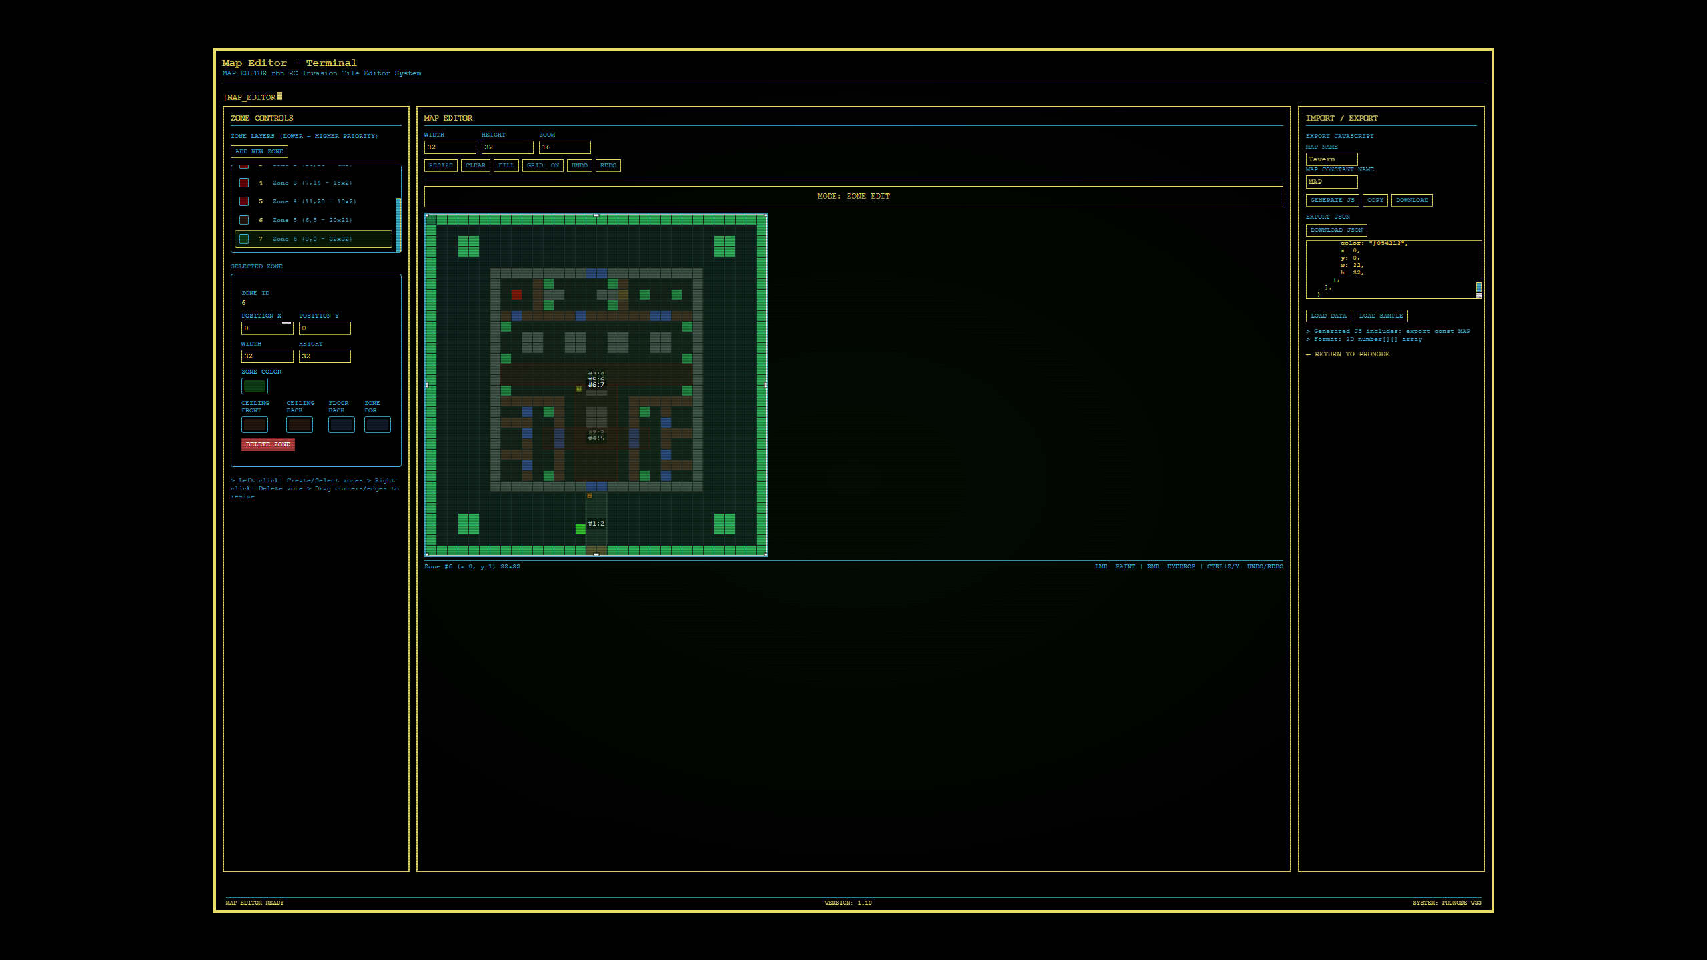Select the Zone 4 layer row
This screenshot has width=1707, height=960.
(314, 201)
